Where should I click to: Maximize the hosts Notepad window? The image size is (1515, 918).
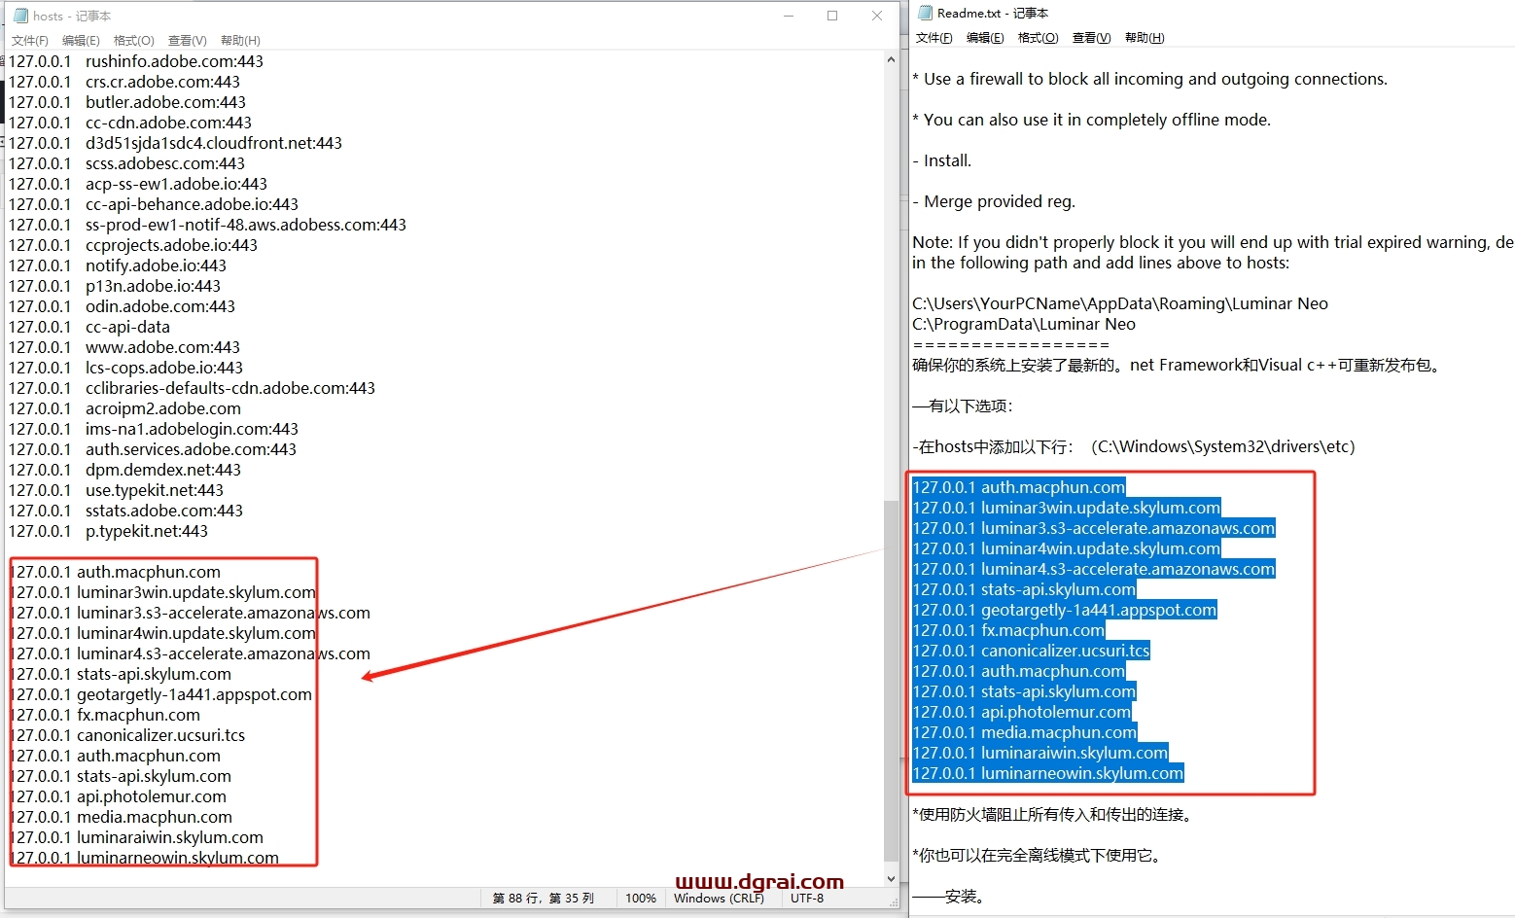tap(832, 16)
